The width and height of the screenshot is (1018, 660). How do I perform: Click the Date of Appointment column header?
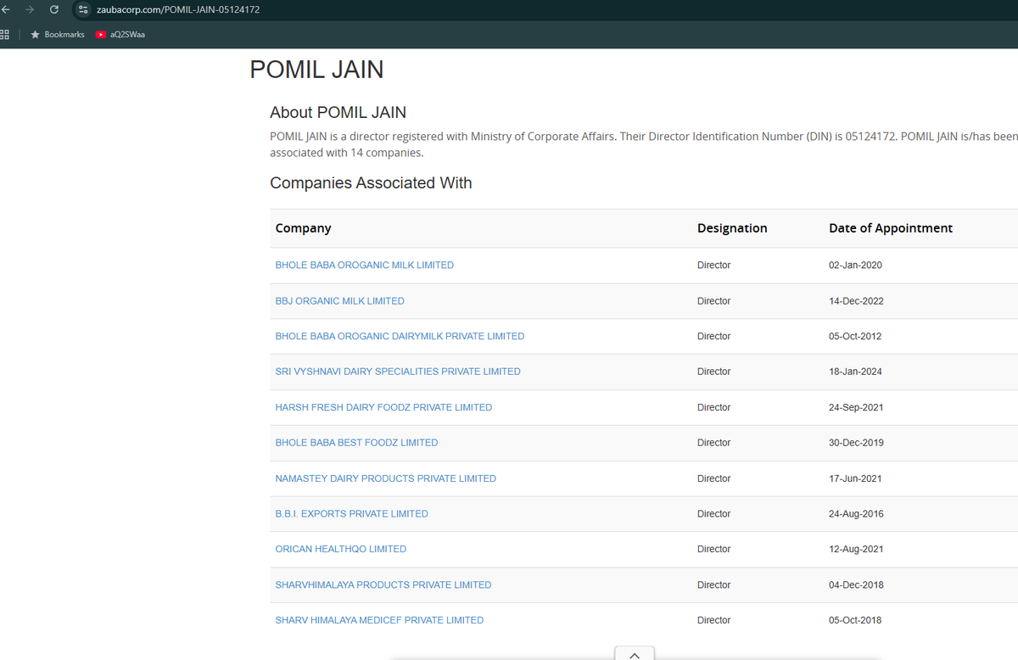891,228
